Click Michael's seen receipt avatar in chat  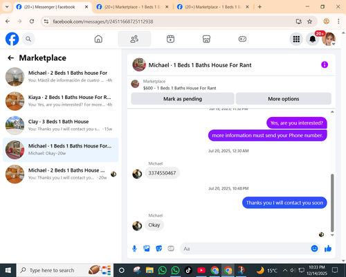(321, 235)
